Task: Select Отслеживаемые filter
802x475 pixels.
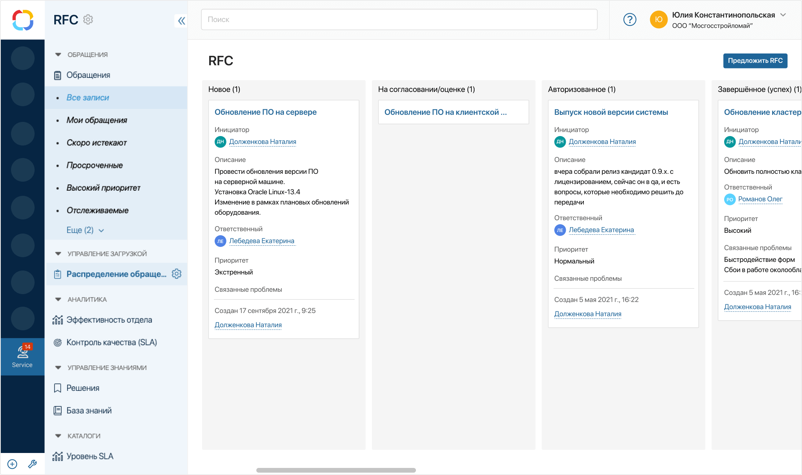Action: (x=116, y=210)
